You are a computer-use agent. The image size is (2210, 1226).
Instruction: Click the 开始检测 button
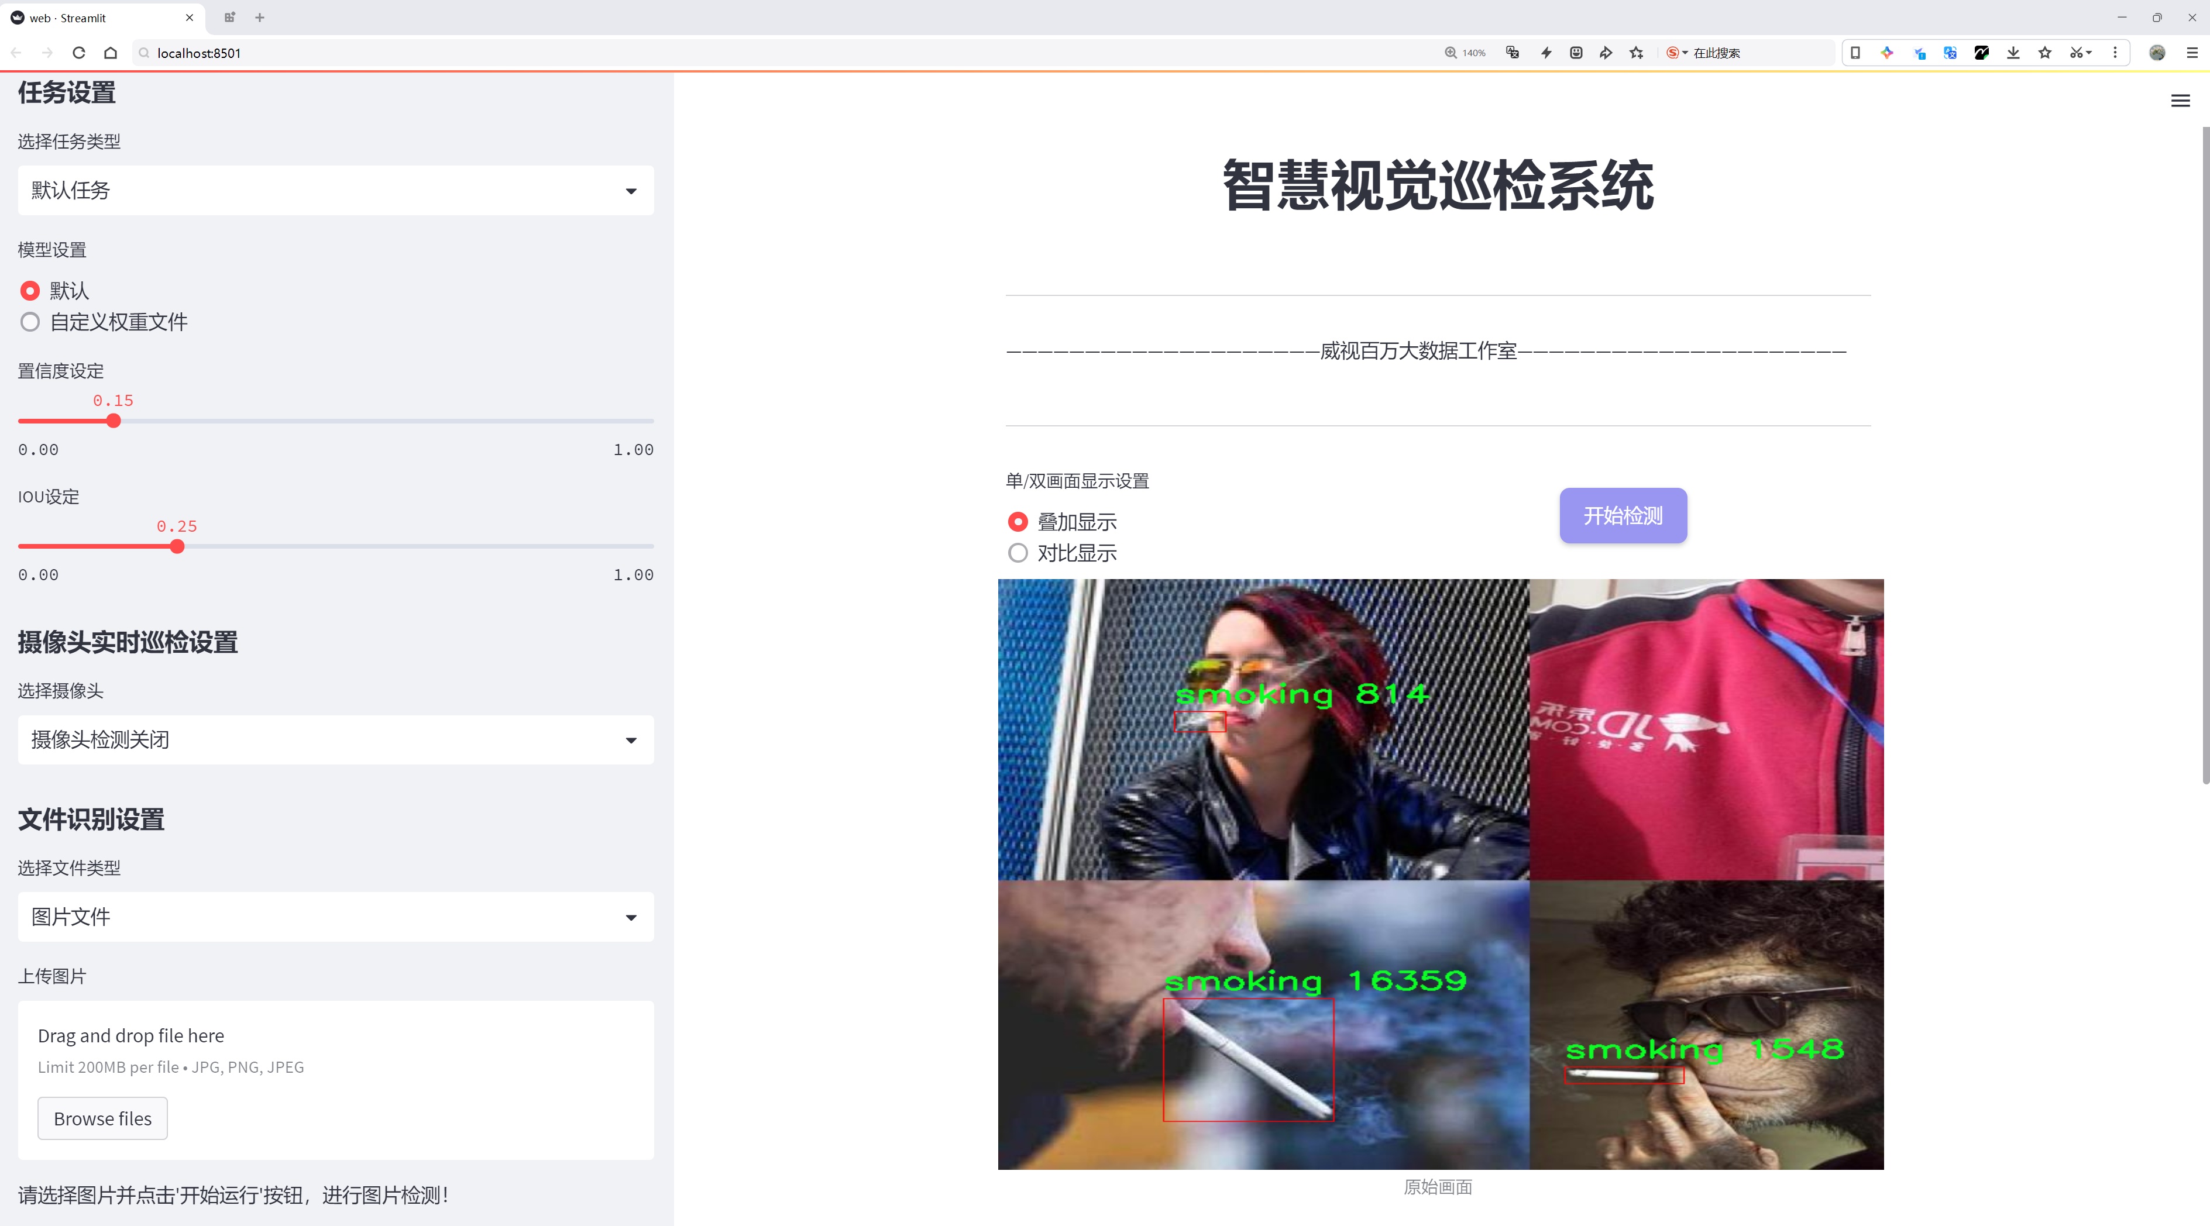[1623, 515]
